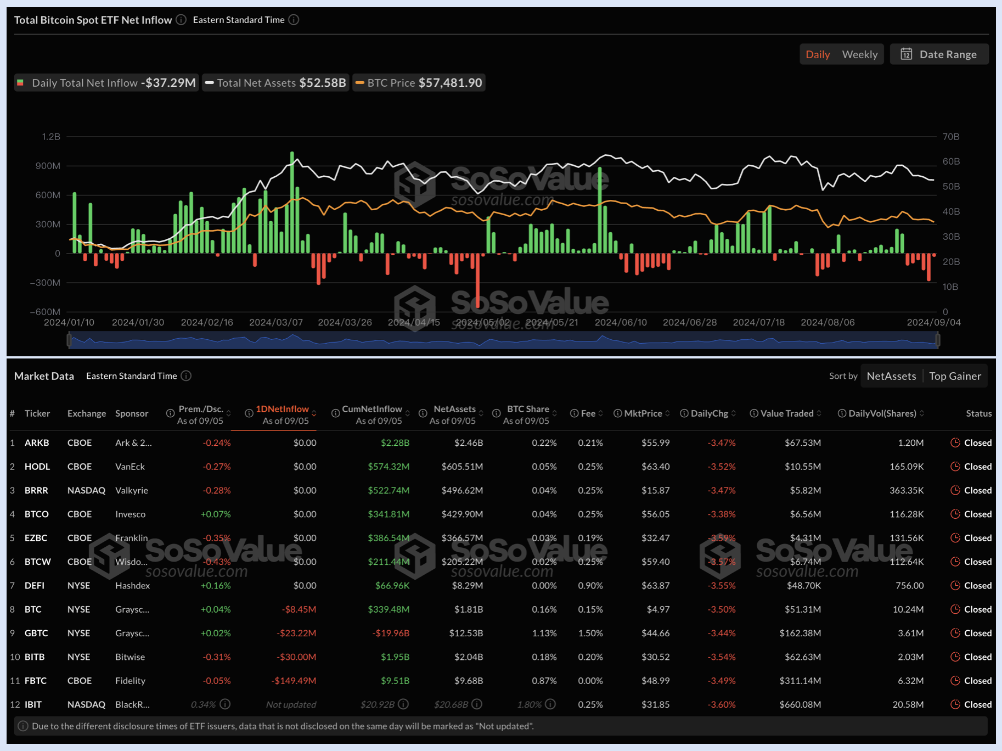
Task: Click info icon before Value Traded header
Action: [754, 413]
